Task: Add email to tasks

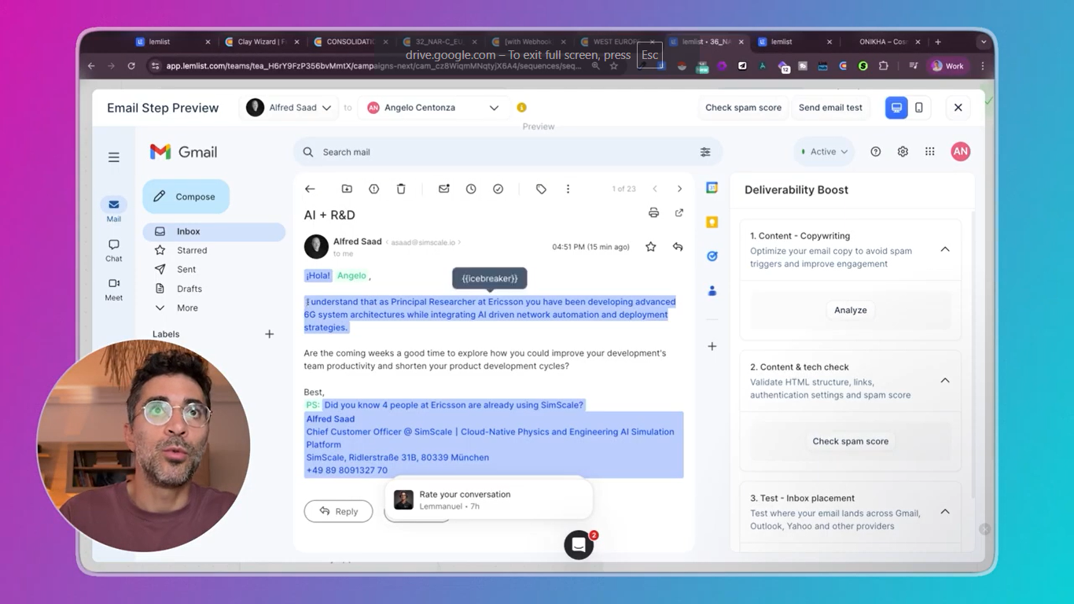Action: pos(498,189)
